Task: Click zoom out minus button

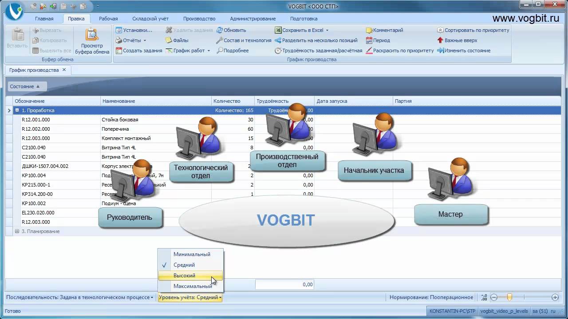Action: [493, 297]
